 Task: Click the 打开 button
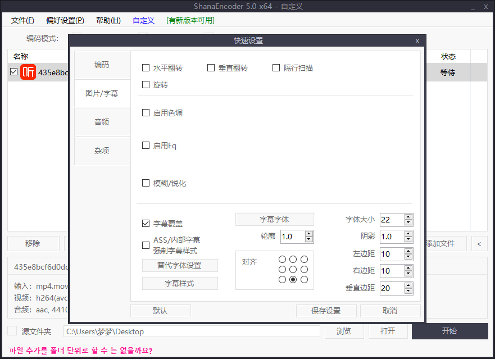pyautogui.click(x=388, y=331)
